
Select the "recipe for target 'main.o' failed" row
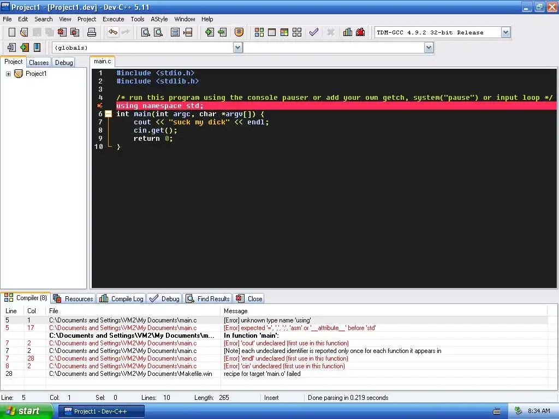point(275,374)
